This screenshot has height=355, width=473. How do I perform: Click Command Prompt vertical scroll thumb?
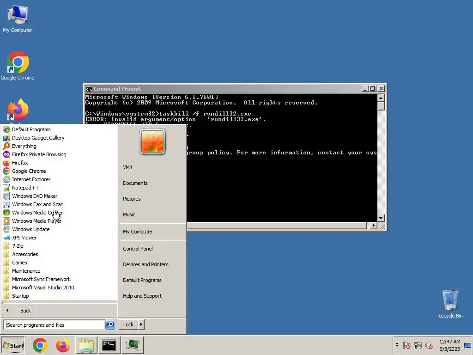click(x=381, y=106)
